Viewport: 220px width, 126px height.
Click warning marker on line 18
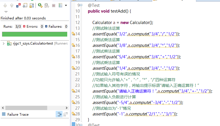[73, 57]
